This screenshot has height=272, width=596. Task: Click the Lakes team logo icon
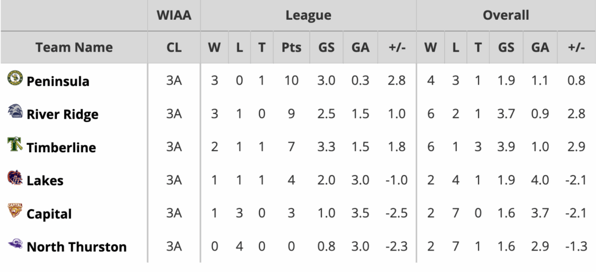pos(15,177)
